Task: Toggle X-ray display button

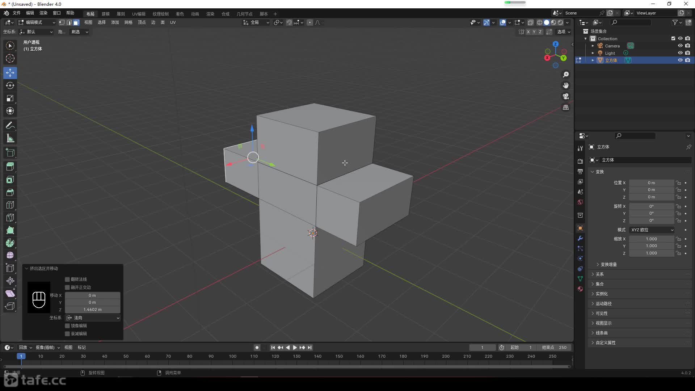Action: pos(531,22)
